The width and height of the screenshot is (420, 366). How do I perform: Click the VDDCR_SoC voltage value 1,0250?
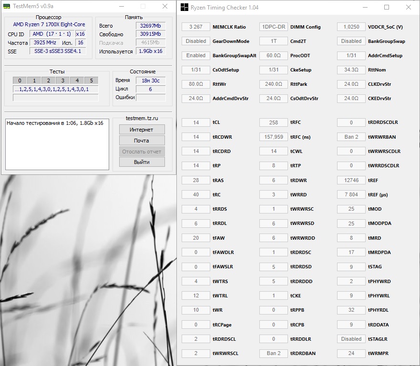click(351, 27)
